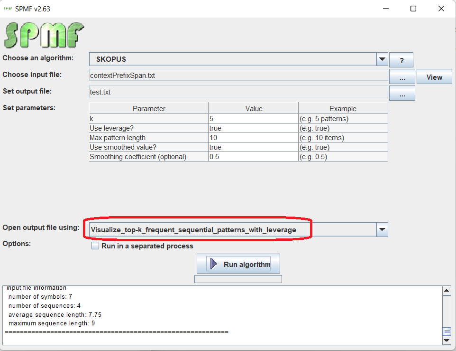Open the output viewer dropdown arrow
The width and height of the screenshot is (456, 351).
(x=382, y=230)
